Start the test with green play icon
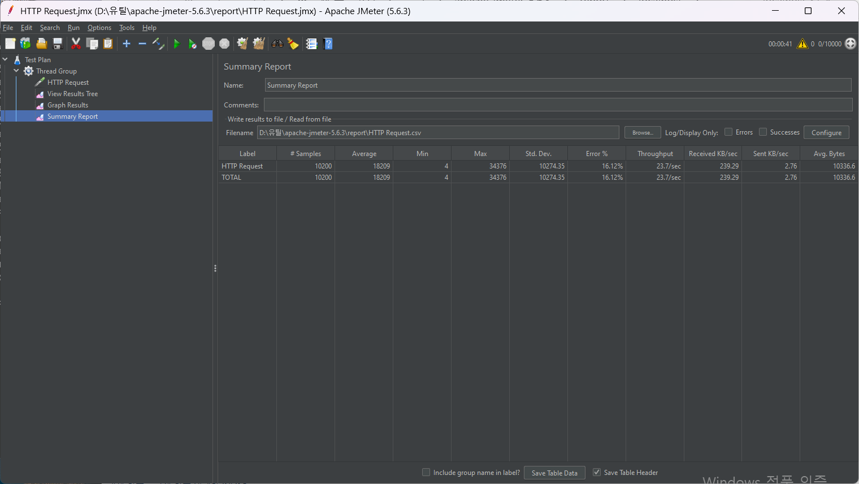 click(x=177, y=44)
